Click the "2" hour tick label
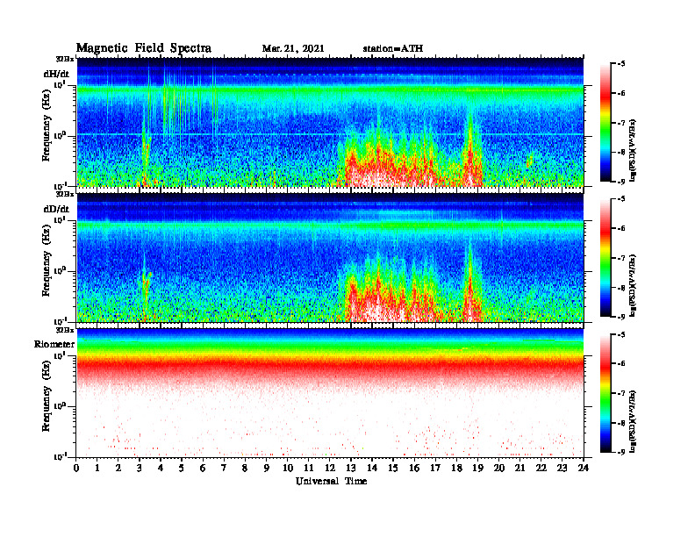The height and width of the screenshot is (537, 695). [118, 469]
